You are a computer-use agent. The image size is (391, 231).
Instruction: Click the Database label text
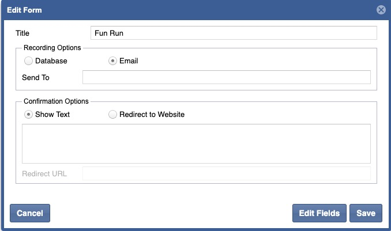click(x=51, y=61)
